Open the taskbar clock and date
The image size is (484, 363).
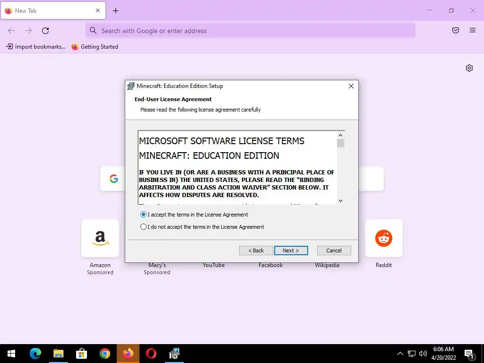click(443, 354)
